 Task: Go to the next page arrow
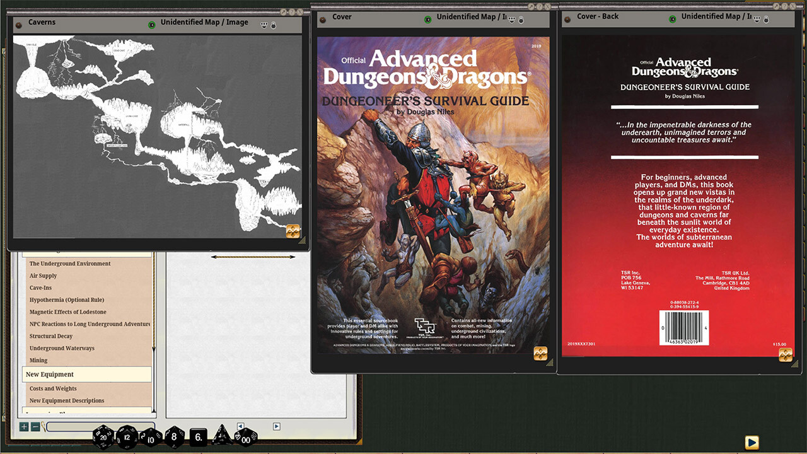click(x=276, y=426)
